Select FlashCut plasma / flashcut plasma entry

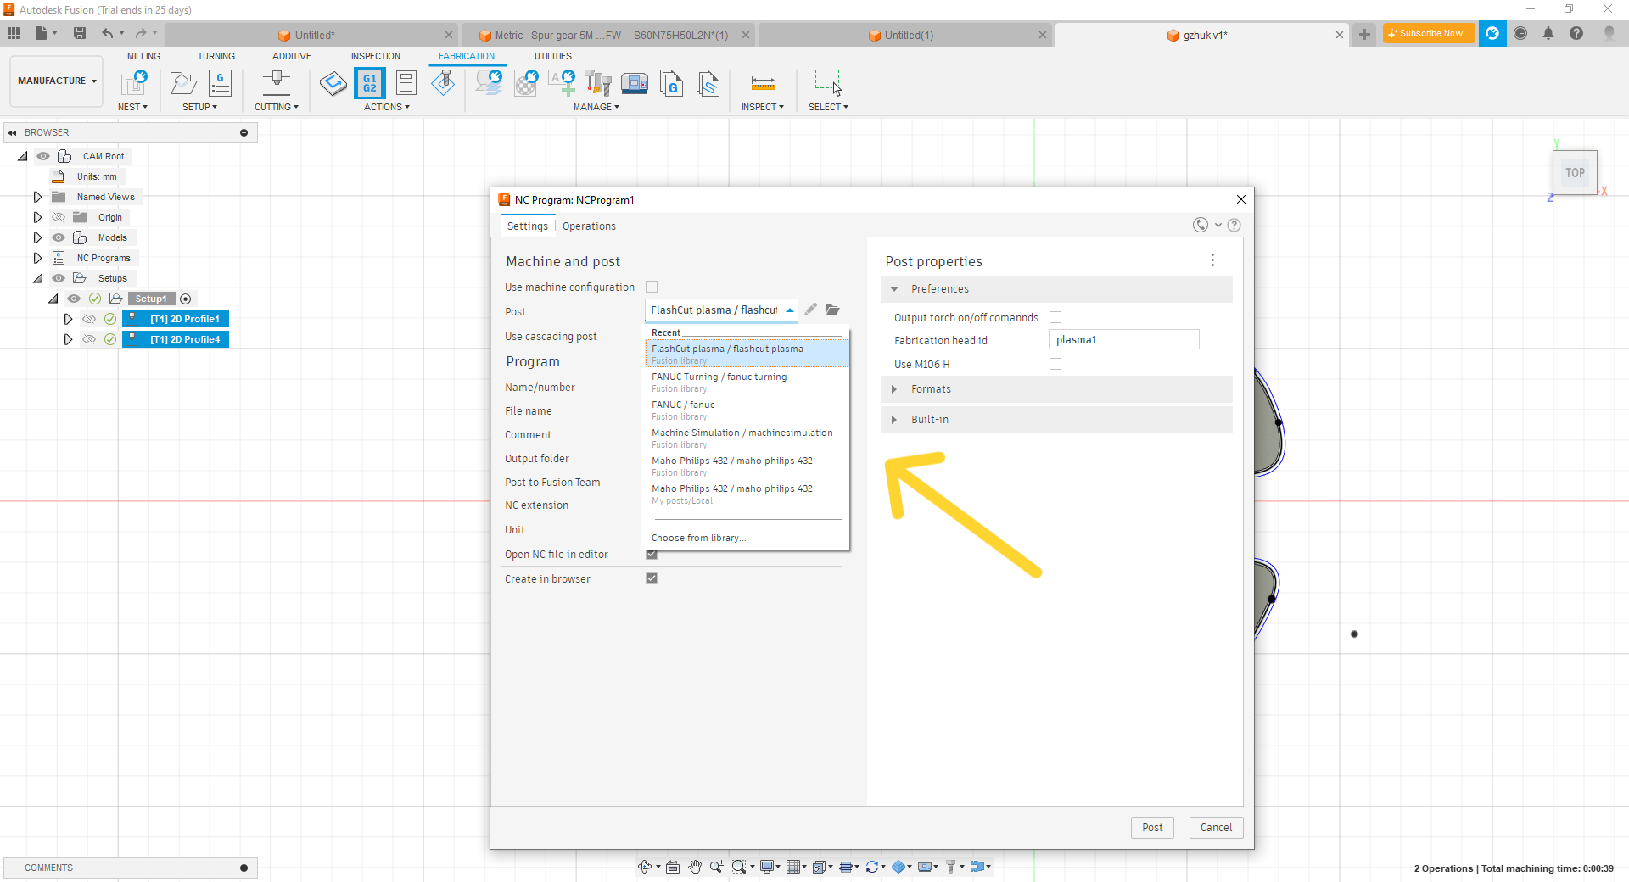747,354
